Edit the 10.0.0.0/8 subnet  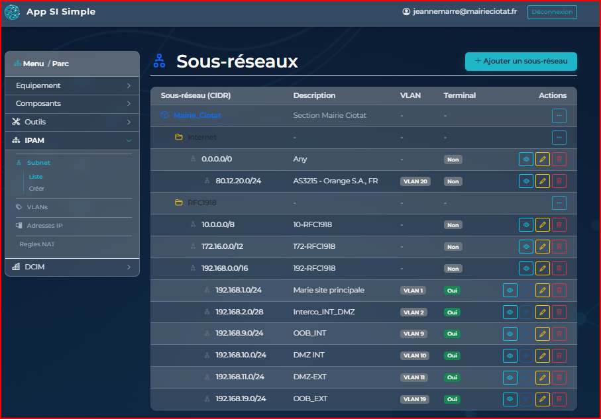click(x=542, y=225)
